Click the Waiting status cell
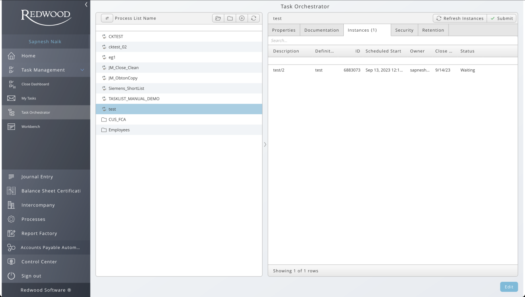This screenshot has width=525, height=297. coord(468,70)
